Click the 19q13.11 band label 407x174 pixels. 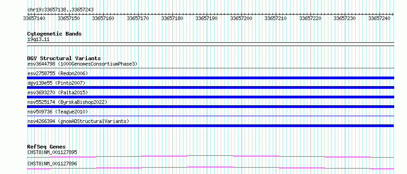[38, 40]
